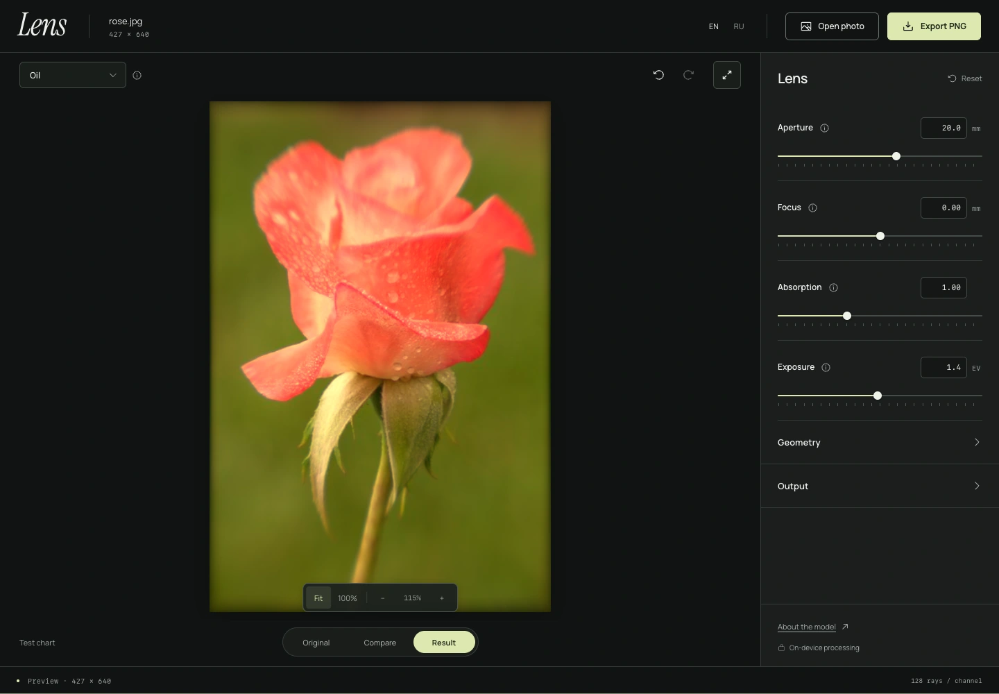Switch language to EN
Image resolution: width=999 pixels, height=694 pixels.
(x=714, y=26)
